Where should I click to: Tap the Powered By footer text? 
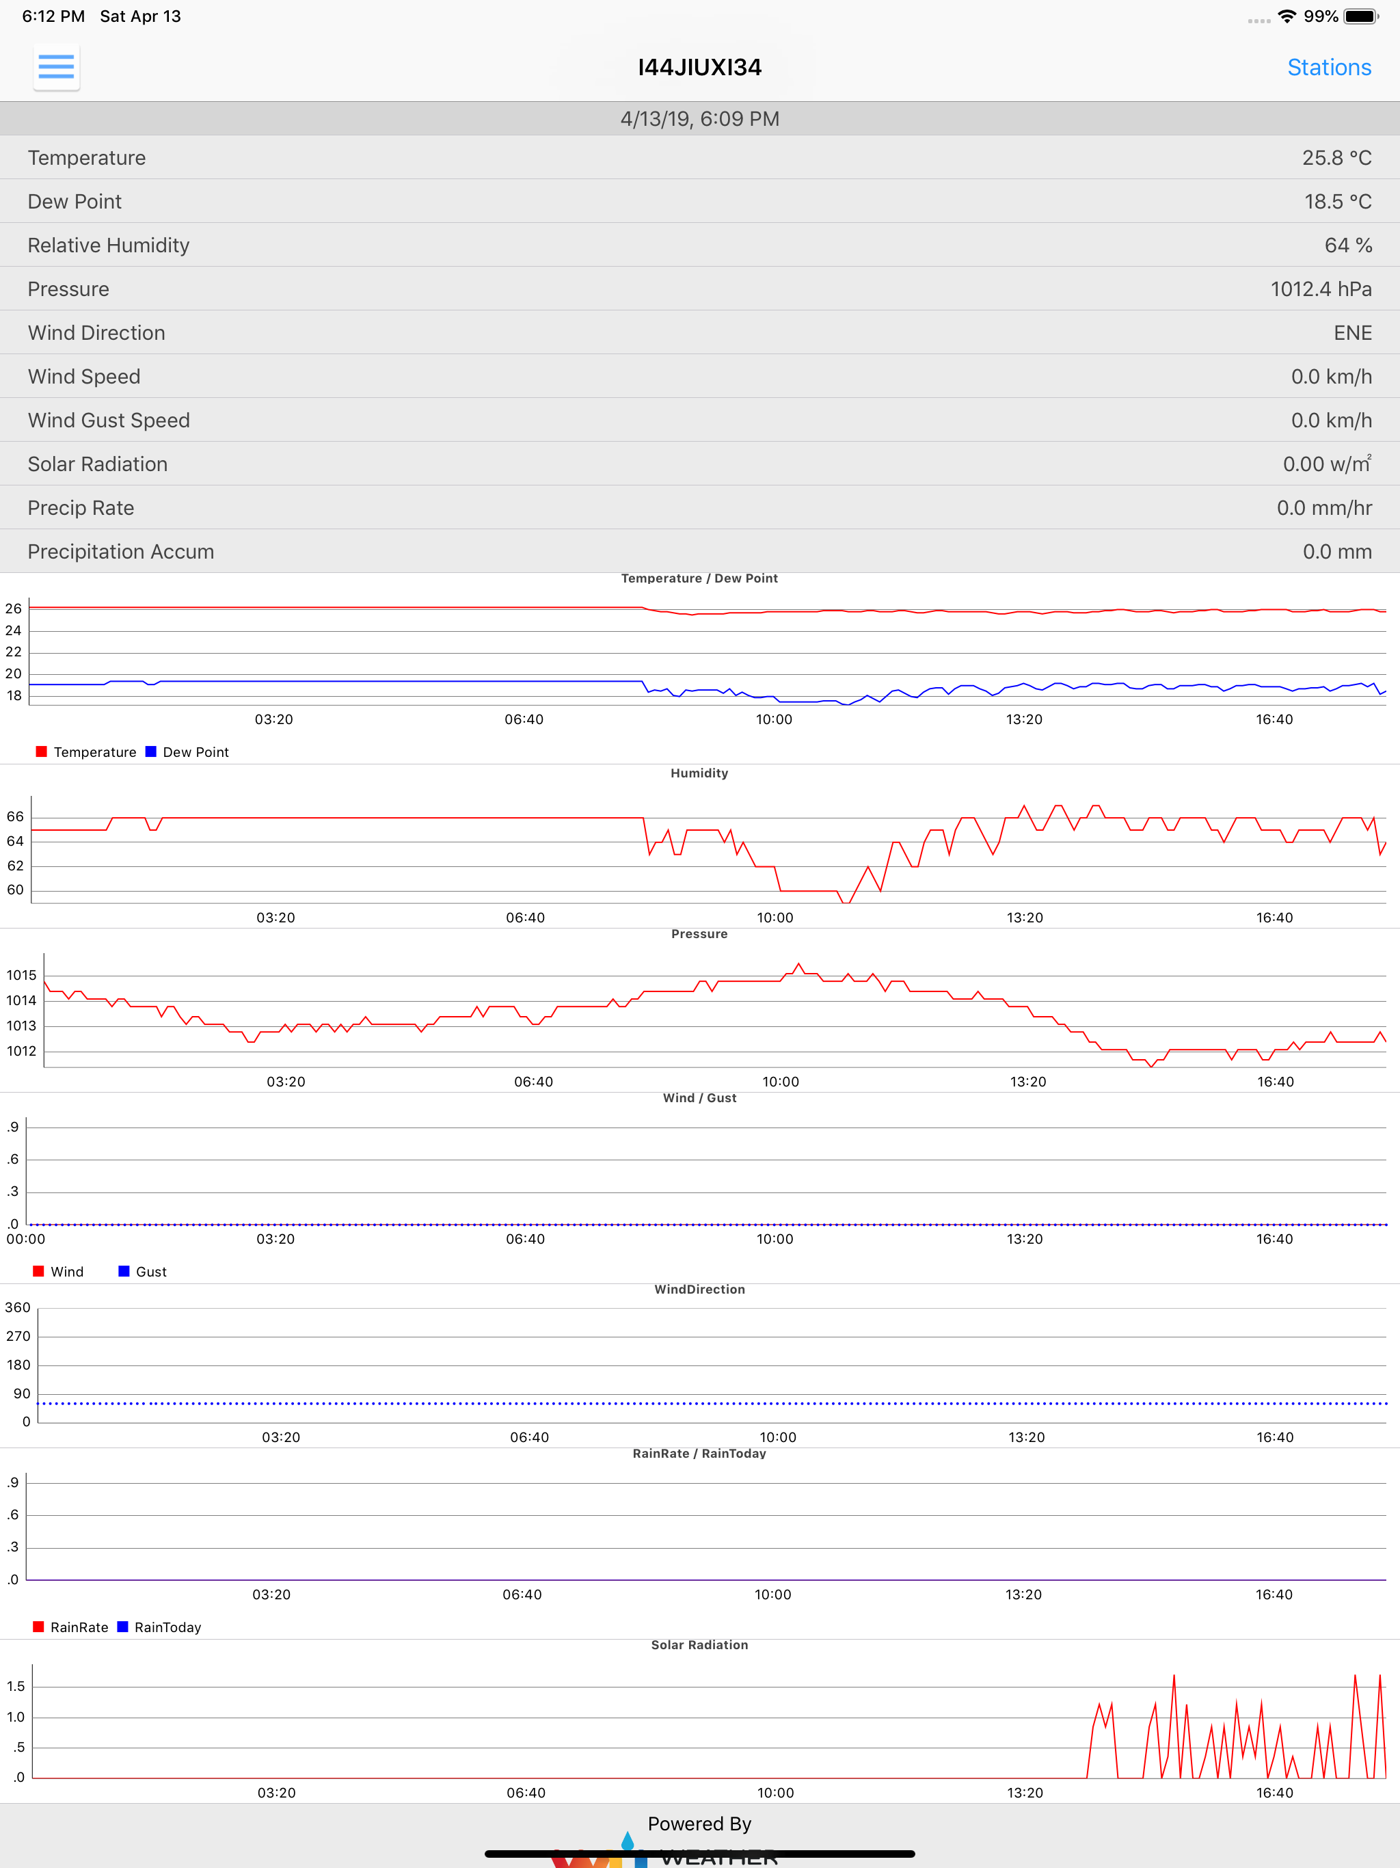coord(699,1824)
